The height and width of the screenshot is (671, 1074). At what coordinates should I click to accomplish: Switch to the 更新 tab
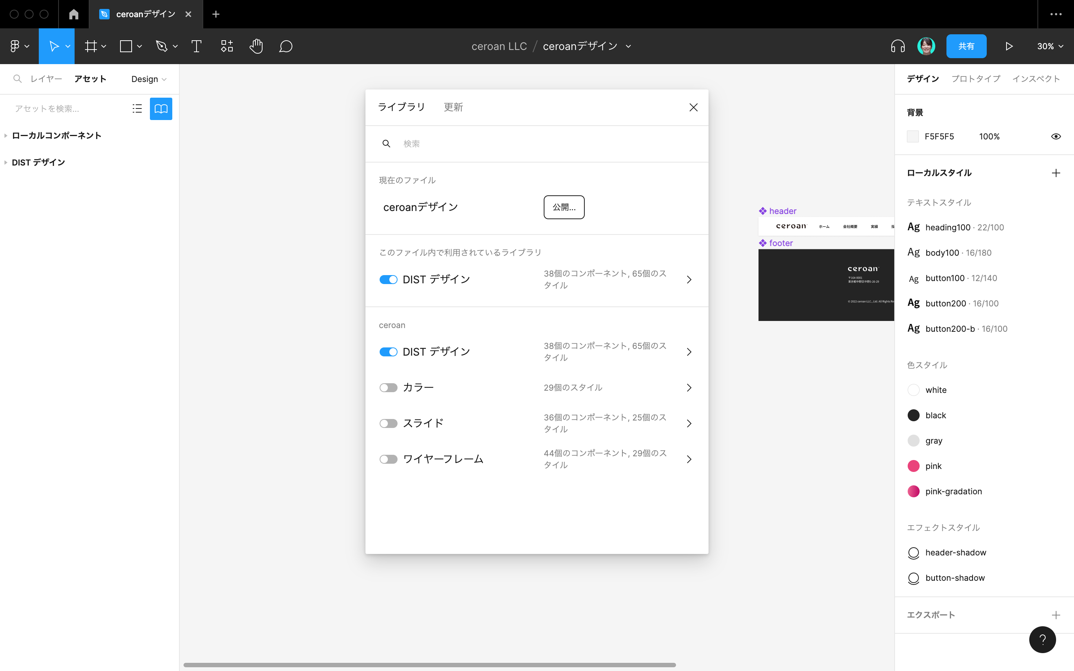click(x=453, y=107)
